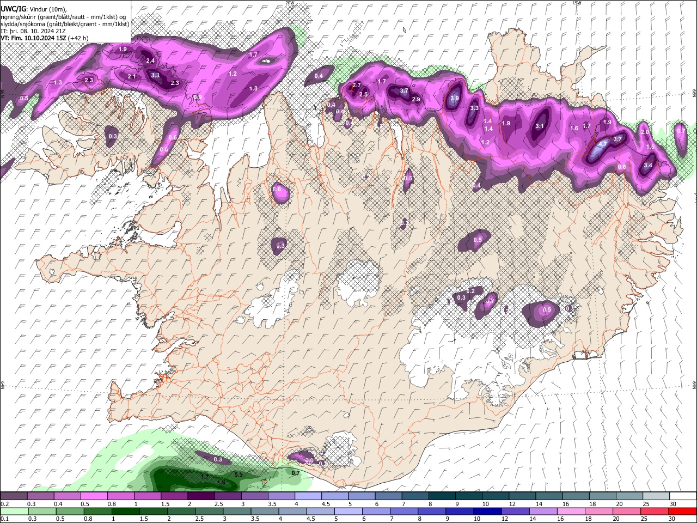Click the 2.9 precipitation value on the map
The height and width of the screenshot is (523, 697).
pyautogui.click(x=416, y=99)
